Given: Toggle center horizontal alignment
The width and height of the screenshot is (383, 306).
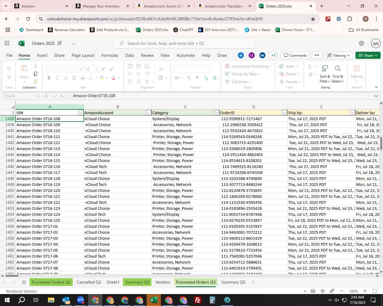Looking at the screenshot, I should (x=138, y=74).
